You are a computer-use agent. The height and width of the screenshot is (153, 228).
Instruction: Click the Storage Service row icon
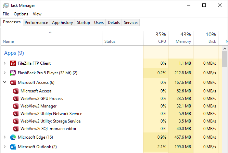[16, 121]
